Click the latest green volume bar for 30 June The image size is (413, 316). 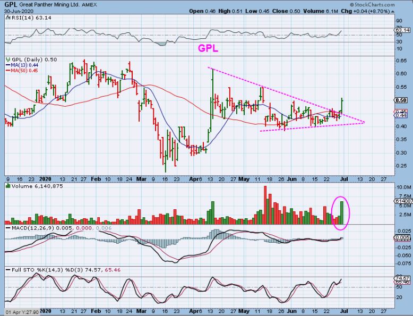click(342, 213)
